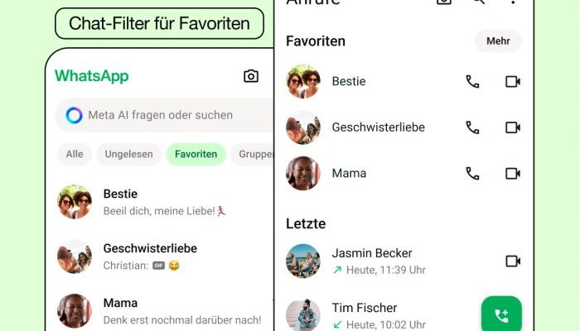Video call Geschwisterliebe
This screenshot has width=580, height=331.
pos(513,127)
